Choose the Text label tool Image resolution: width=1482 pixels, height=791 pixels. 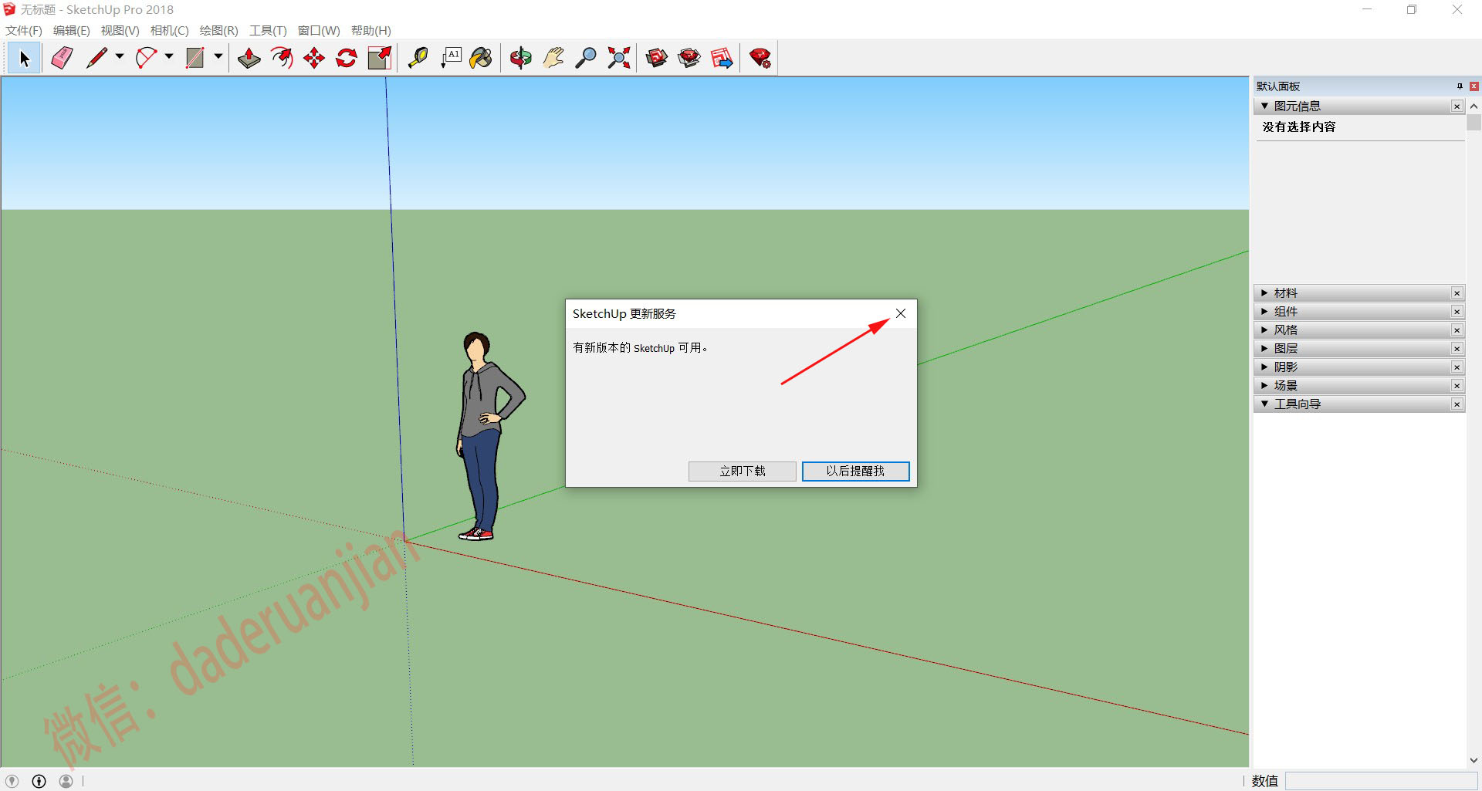[450, 58]
